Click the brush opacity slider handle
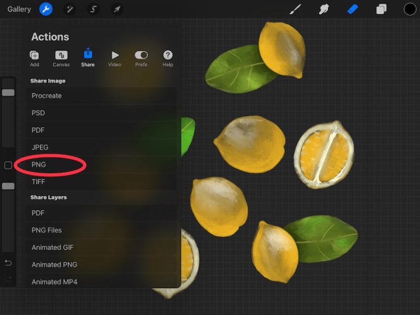This screenshot has width=420, height=315. pos(8,186)
